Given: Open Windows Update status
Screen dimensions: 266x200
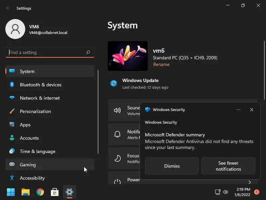Looking at the screenshot, I should tap(140, 84).
